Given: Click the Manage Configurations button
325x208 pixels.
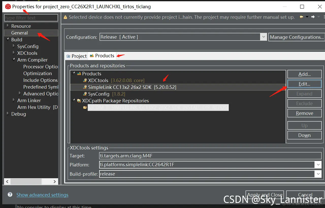Looking at the screenshot, I should tap(297, 37).
